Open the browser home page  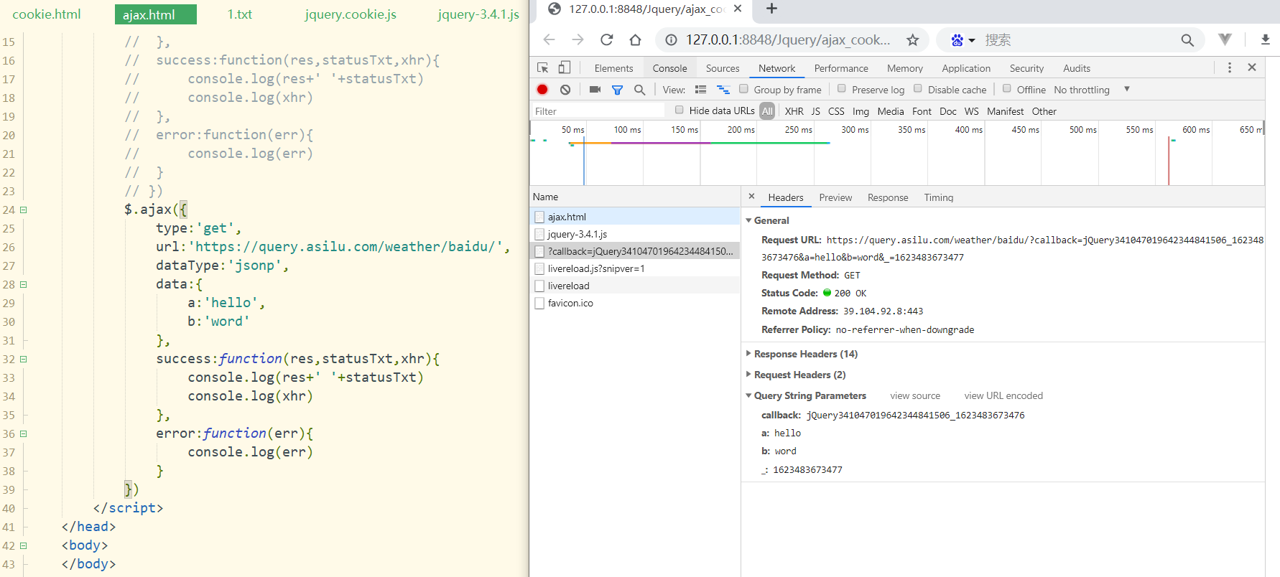tap(635, 39)
